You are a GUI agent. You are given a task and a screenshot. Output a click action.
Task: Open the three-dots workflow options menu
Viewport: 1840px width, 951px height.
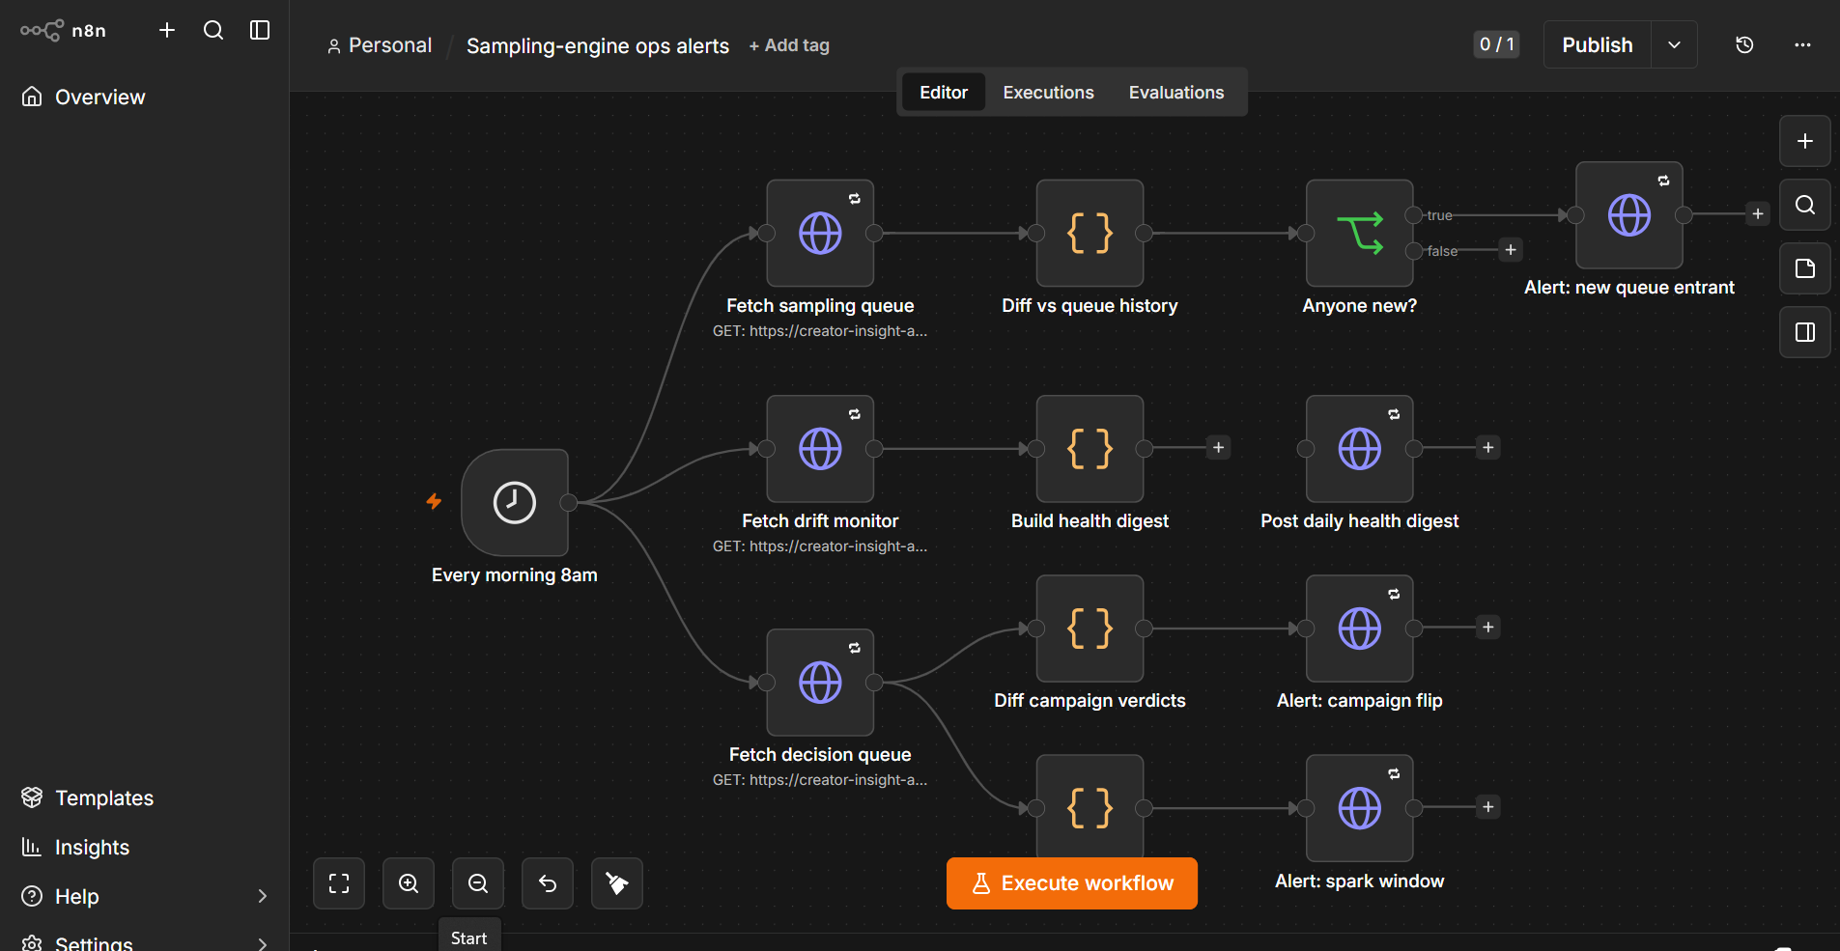tap(1802, 44)
